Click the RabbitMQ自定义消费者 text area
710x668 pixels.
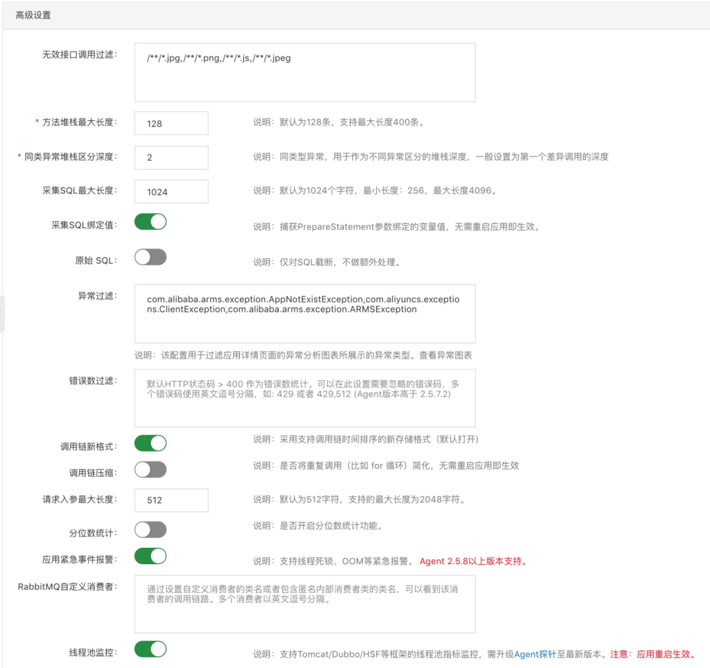tap(305, 604)
